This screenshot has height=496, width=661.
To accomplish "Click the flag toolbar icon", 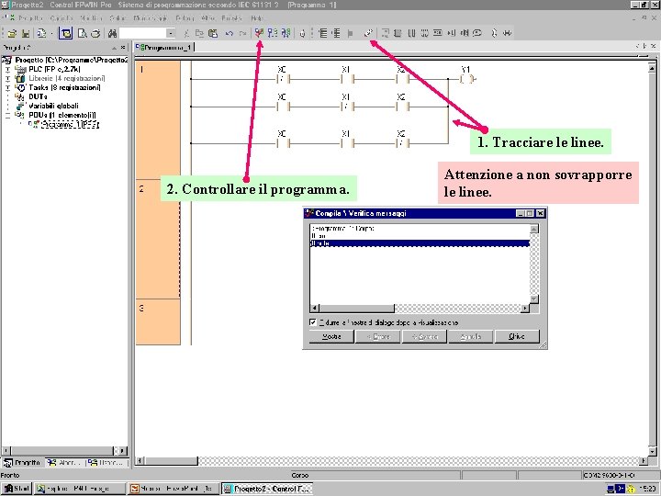I will (x=350, y=33).
